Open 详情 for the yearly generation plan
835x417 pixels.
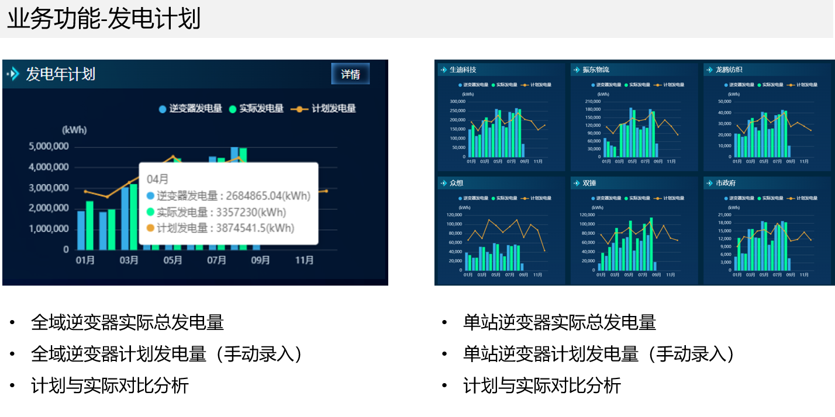coord(350,74)
